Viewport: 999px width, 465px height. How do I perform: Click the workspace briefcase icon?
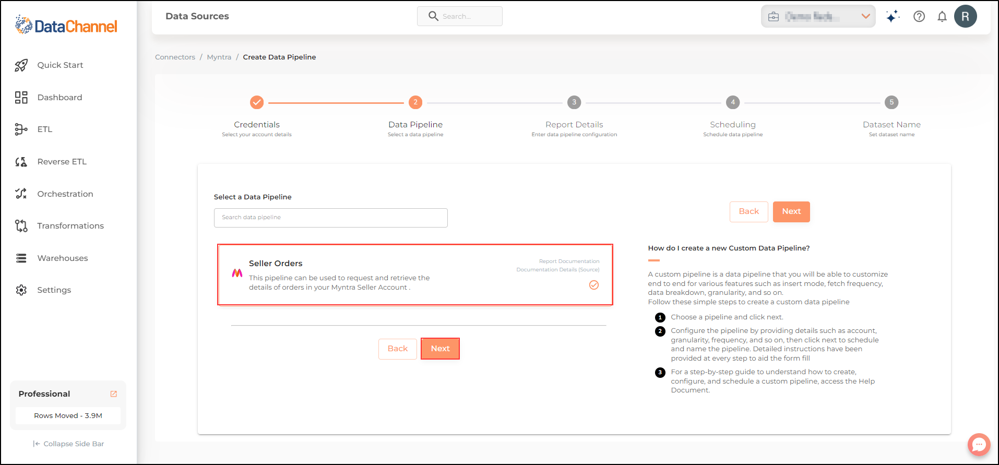(774, 17)
